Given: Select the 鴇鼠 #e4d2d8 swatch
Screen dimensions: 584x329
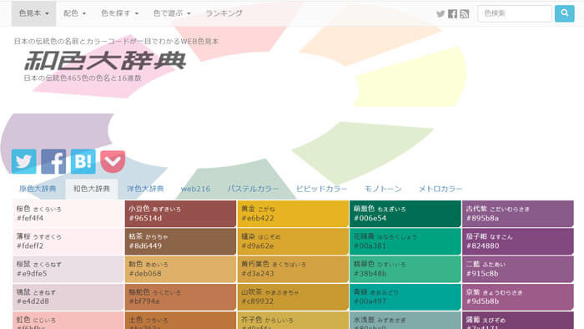Looking at the screenshot, I should tap(68, 297).
